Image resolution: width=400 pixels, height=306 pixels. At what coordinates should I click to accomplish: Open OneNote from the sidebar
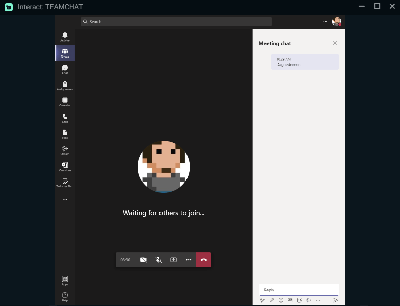65,166
